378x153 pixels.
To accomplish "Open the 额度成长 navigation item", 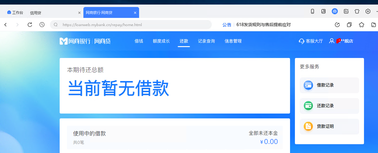I will pyautogui.click(x=161, y=41).
